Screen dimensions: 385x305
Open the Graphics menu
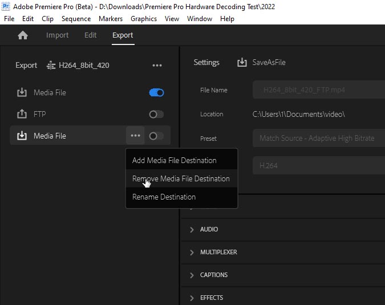click(144, 19)
